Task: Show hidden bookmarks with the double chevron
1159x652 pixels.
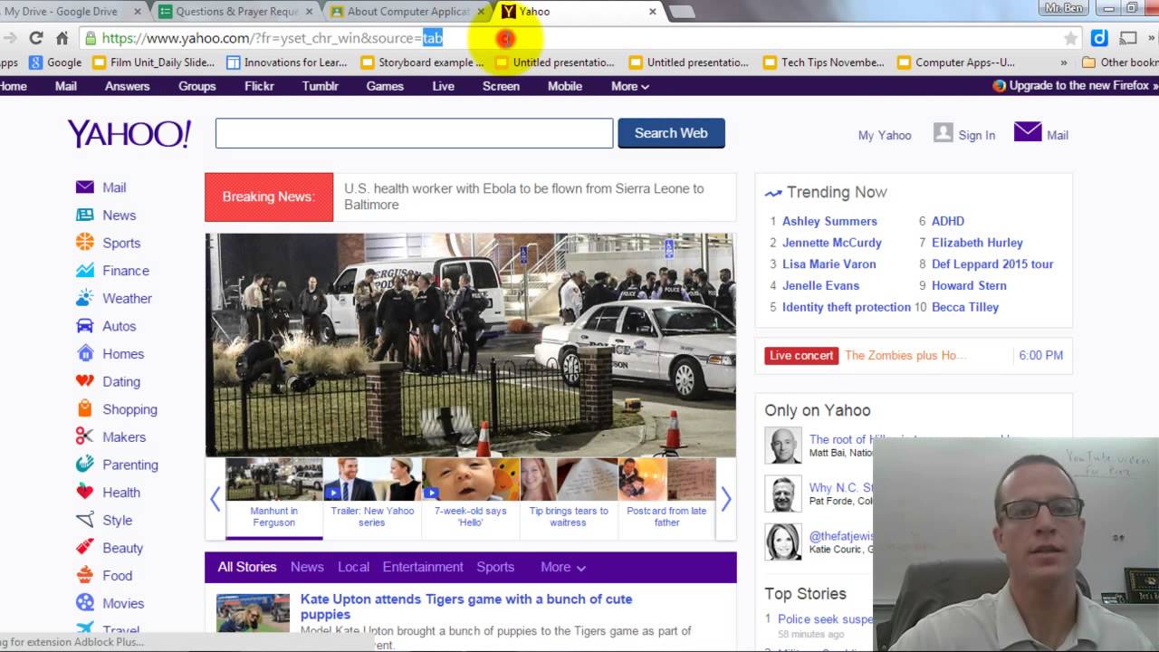Action: 1064,62
